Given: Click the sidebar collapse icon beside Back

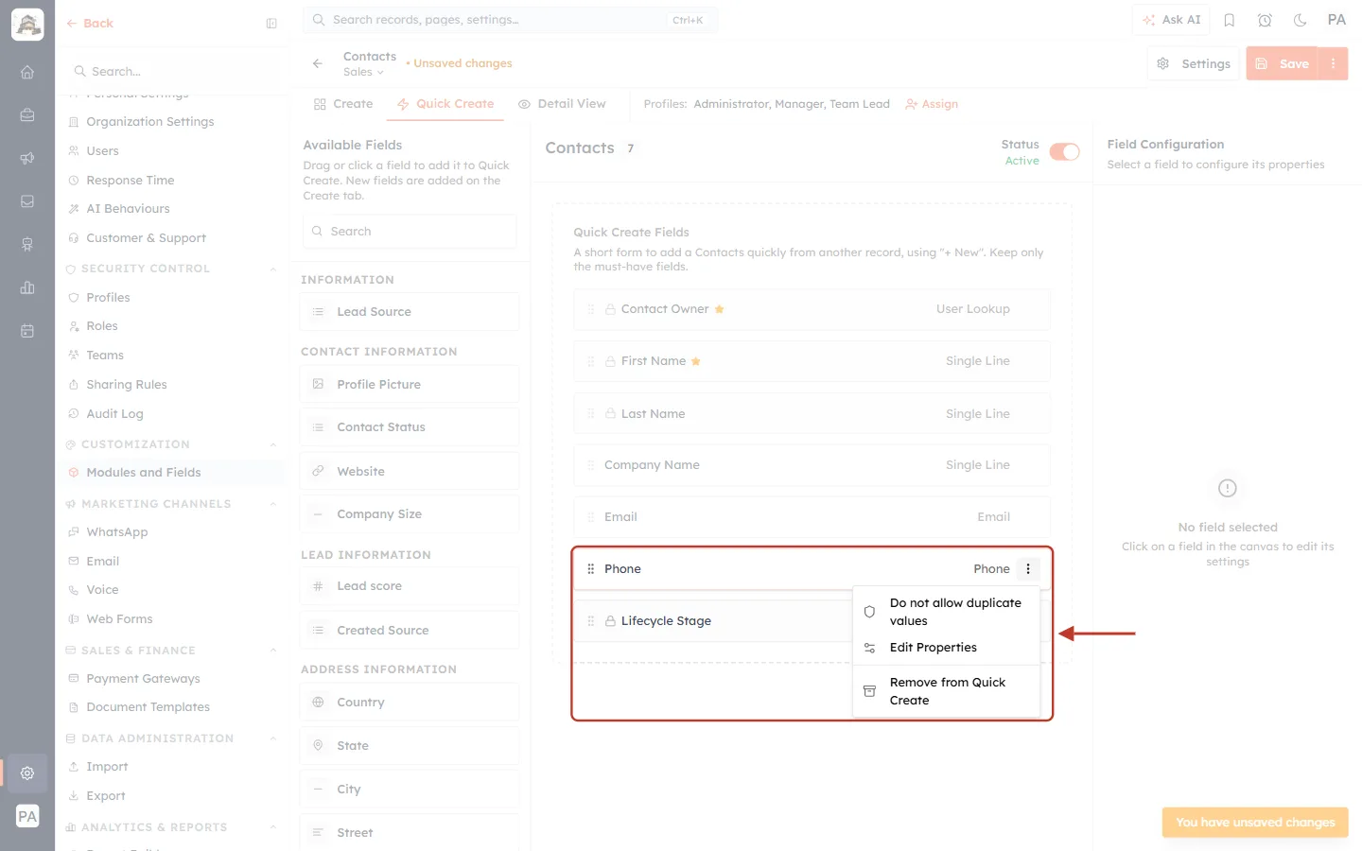Looking at the screenshot, I should pyautogui.click(x=271, y=24).
